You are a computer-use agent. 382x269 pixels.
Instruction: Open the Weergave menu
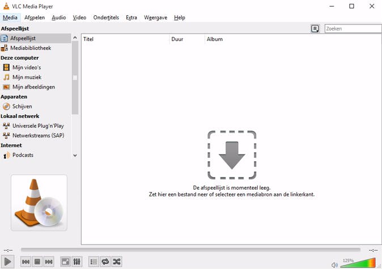point(155,18)
